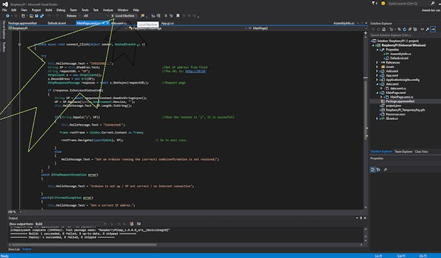Select AssemblyInfo.cs in Solution Explorer
Viewport: 441px width, 258px height.
(401, 54)
